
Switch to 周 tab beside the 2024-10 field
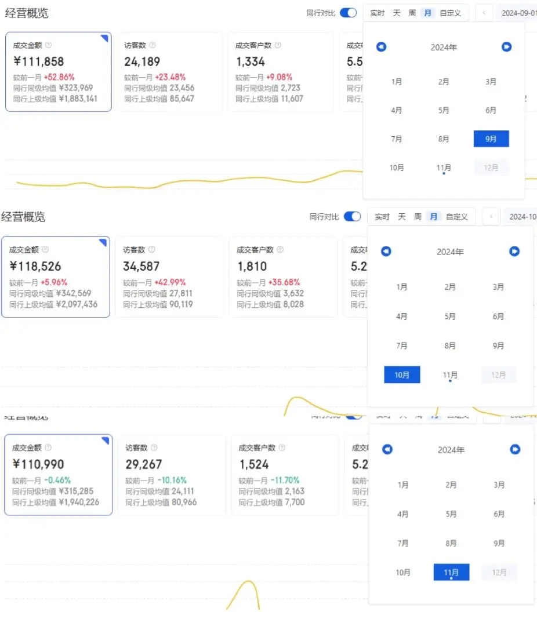click(x=418, y=217)
